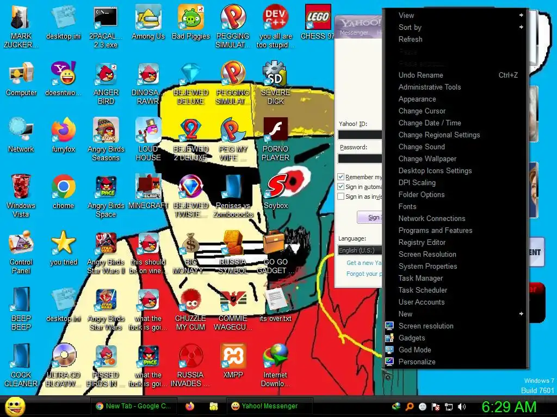Expand the View submenu
Image resolution: width=557 pixels, height=417 pixels.
tap(456, 15)
